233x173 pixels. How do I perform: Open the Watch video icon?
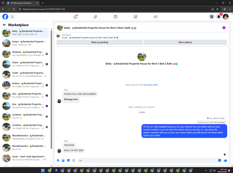pos(116,17)
